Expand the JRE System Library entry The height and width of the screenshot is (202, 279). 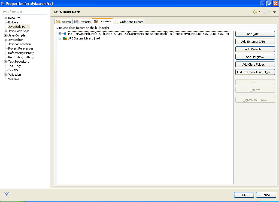coord(60,38)
